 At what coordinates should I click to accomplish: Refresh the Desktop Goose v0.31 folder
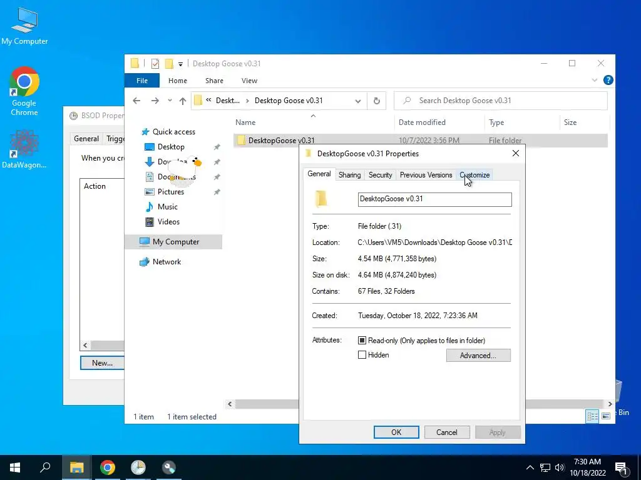(376, 101)
